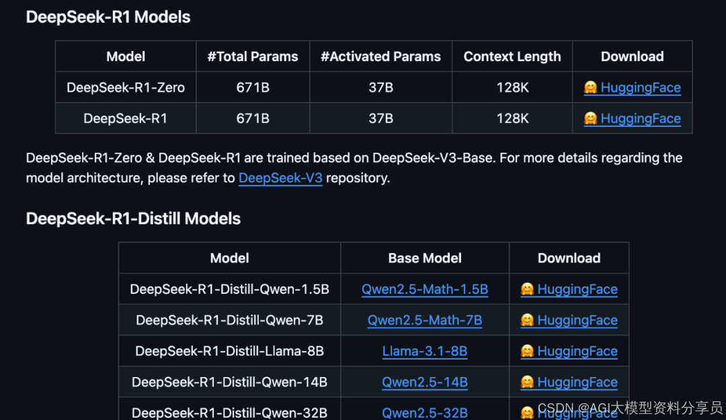The height and width of the screenshot is (420, 726).
Task: Click Download header in the Distill Models table
Action: tap(569, 258)
